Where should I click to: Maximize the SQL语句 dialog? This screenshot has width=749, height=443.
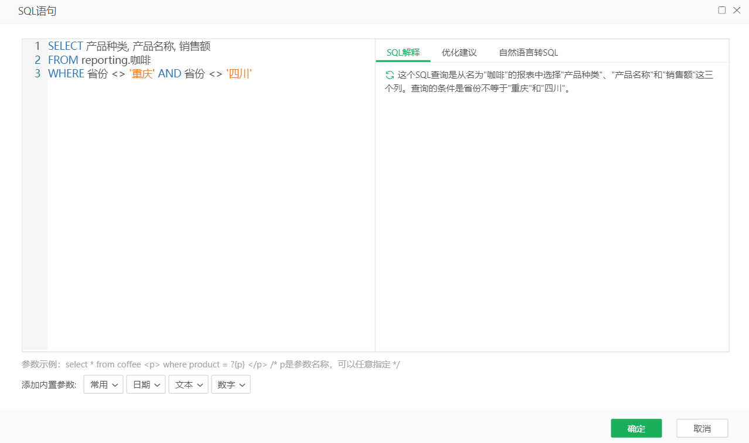722,10
